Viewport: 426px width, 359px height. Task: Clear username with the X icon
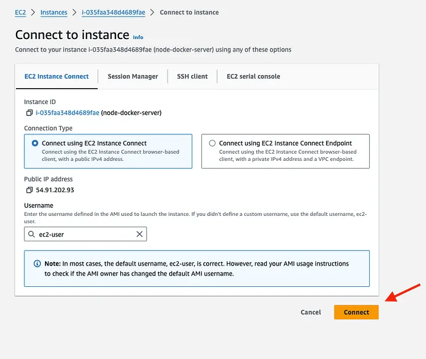click(x=140, y=234)
